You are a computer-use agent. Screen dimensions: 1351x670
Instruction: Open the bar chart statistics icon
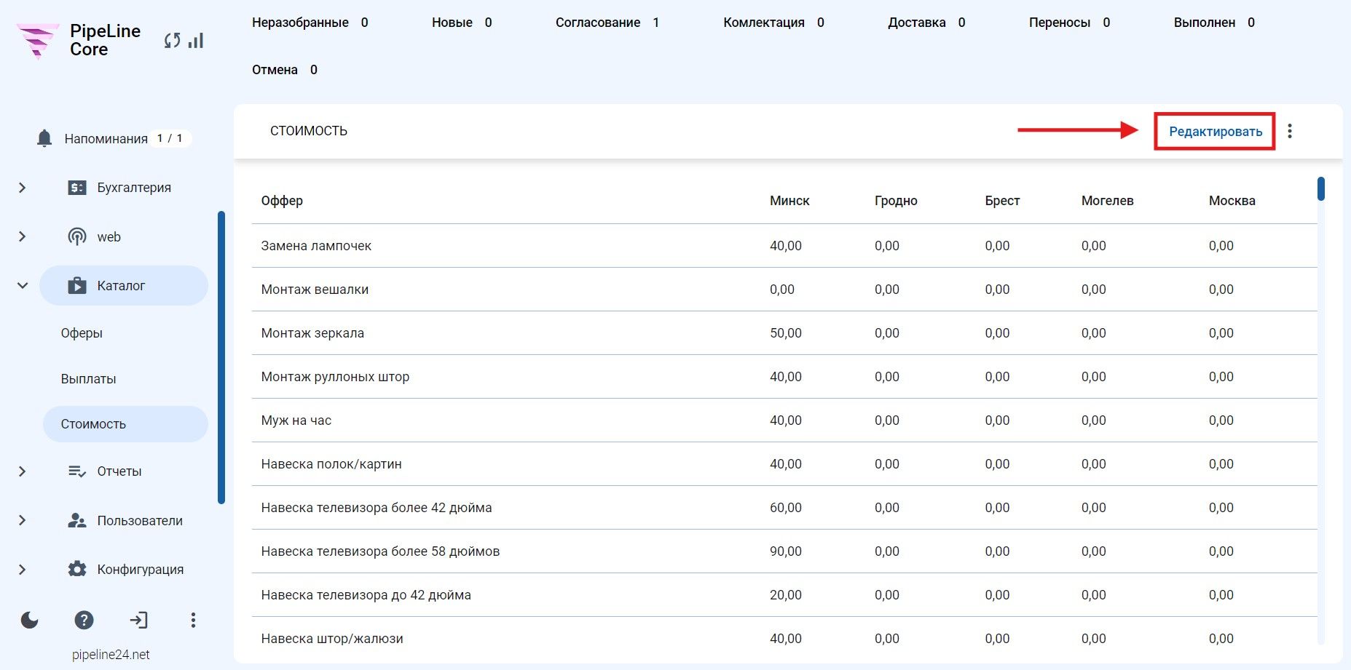(x=196, y=41)
